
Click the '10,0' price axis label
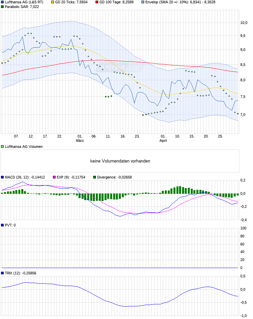point(244,23)
